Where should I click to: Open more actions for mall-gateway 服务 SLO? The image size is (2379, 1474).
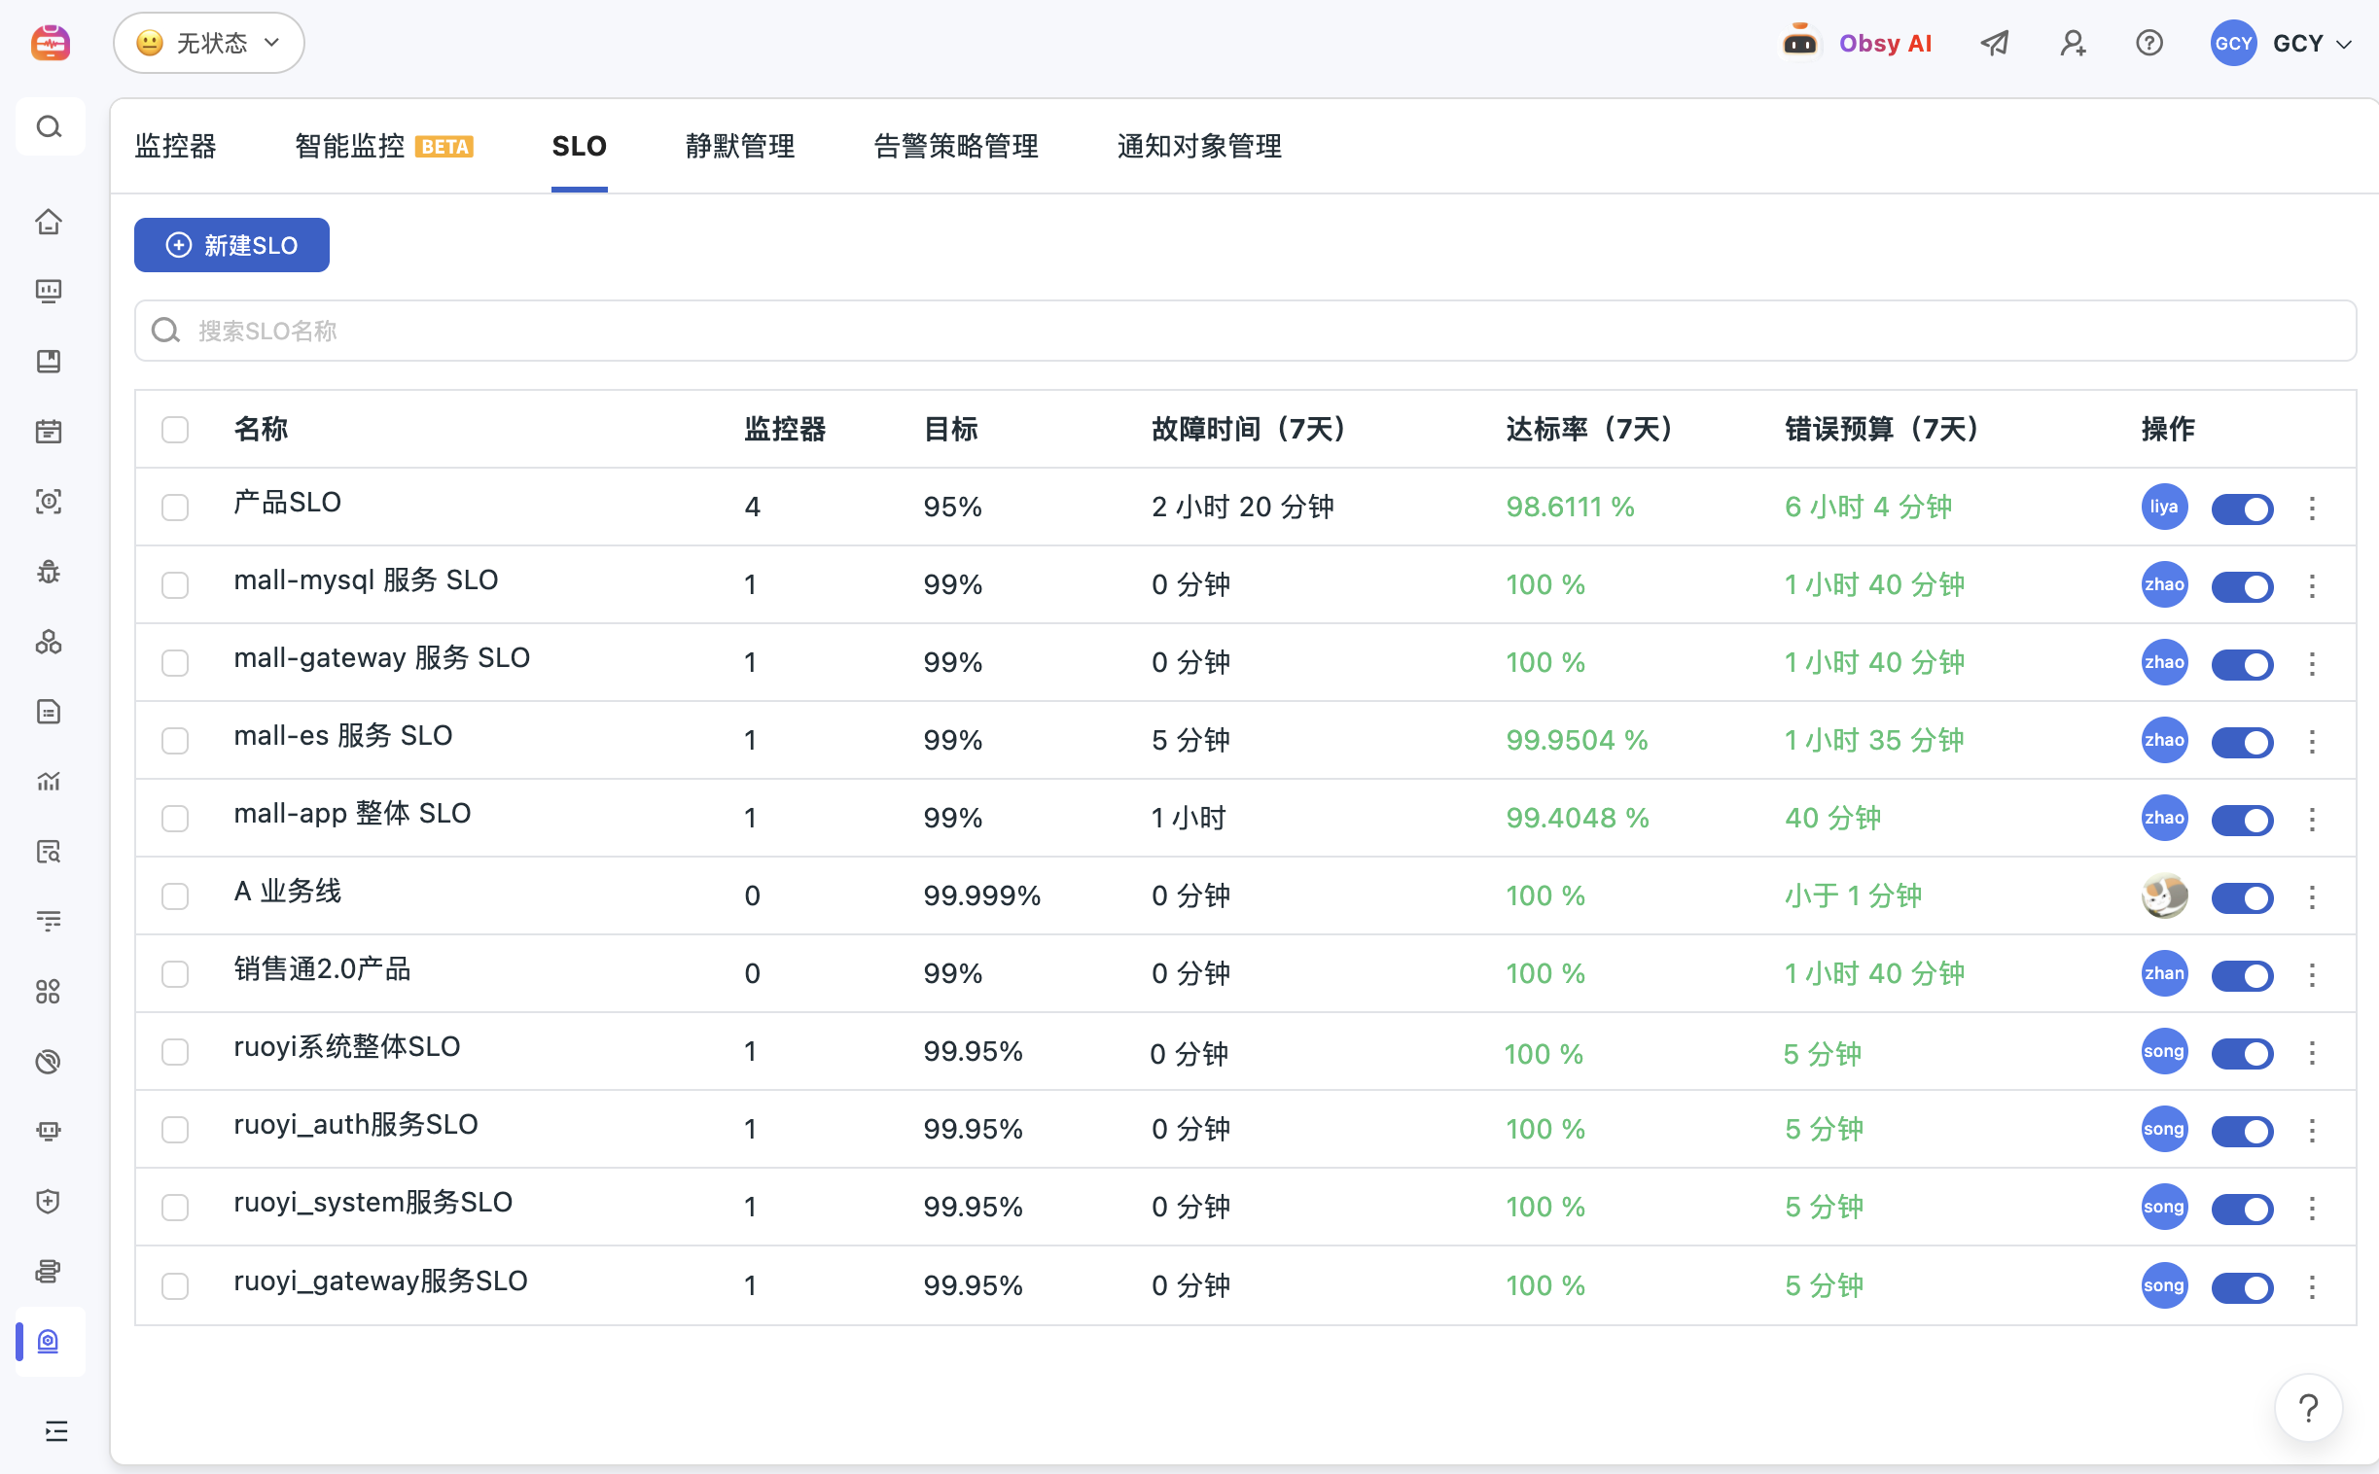tap(2312, 664)
